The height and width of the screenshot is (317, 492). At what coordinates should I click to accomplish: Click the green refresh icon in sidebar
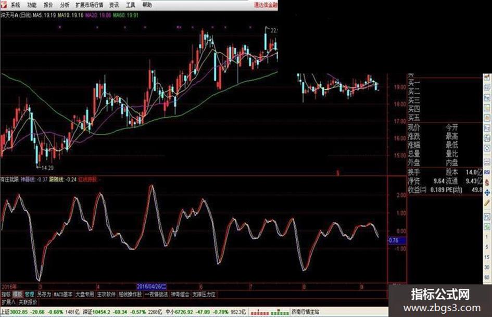[487, 226]
